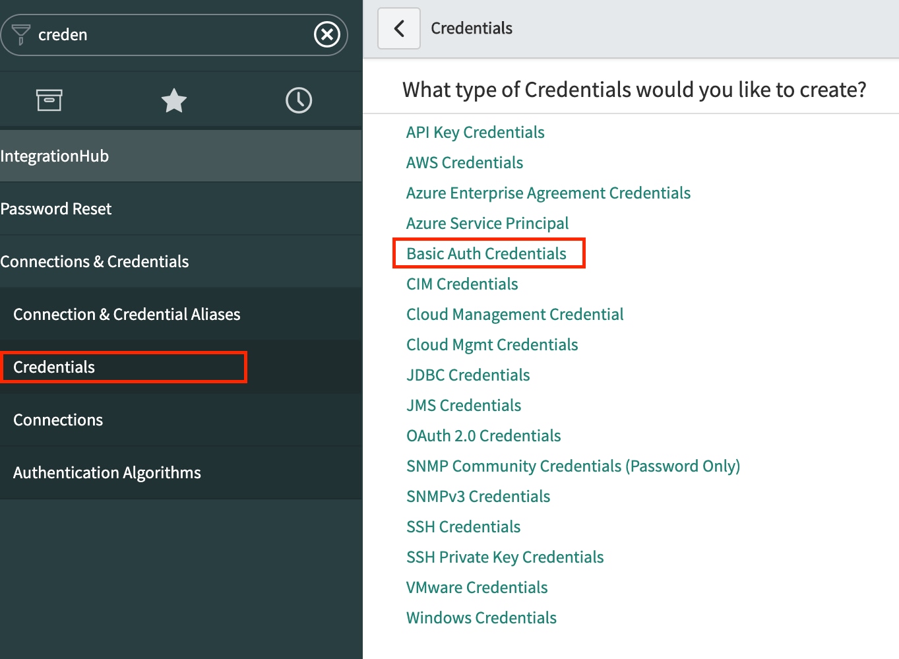Collapse the Connections & Credentials section
Viewport: 899px width, 659px height.
click(x=95, y=262)
